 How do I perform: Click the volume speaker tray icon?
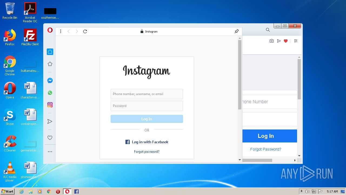[x=307, y=191]
